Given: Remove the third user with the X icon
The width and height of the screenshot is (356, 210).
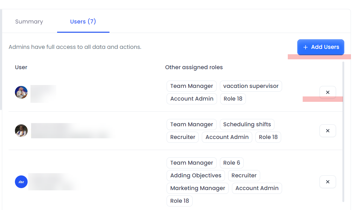Looking at the screenshot, I should (x=327, y=182).
